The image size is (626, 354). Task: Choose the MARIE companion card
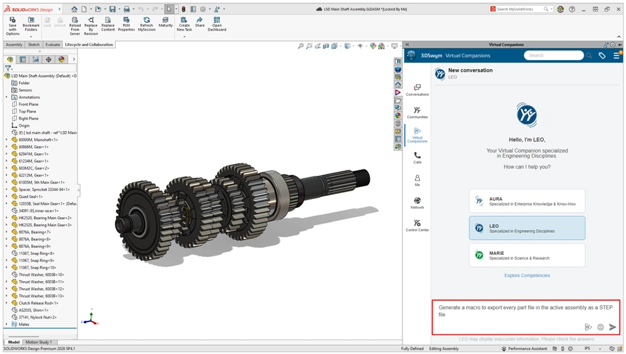click(527, 255)
